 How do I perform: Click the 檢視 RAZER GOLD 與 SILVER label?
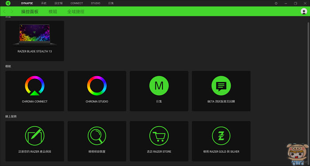(x=221, y=152)
